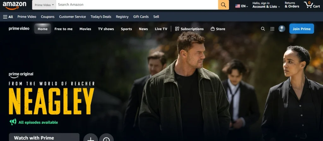Click the user profile avatar icon
The image size is (323, 141).
point(282,29)
